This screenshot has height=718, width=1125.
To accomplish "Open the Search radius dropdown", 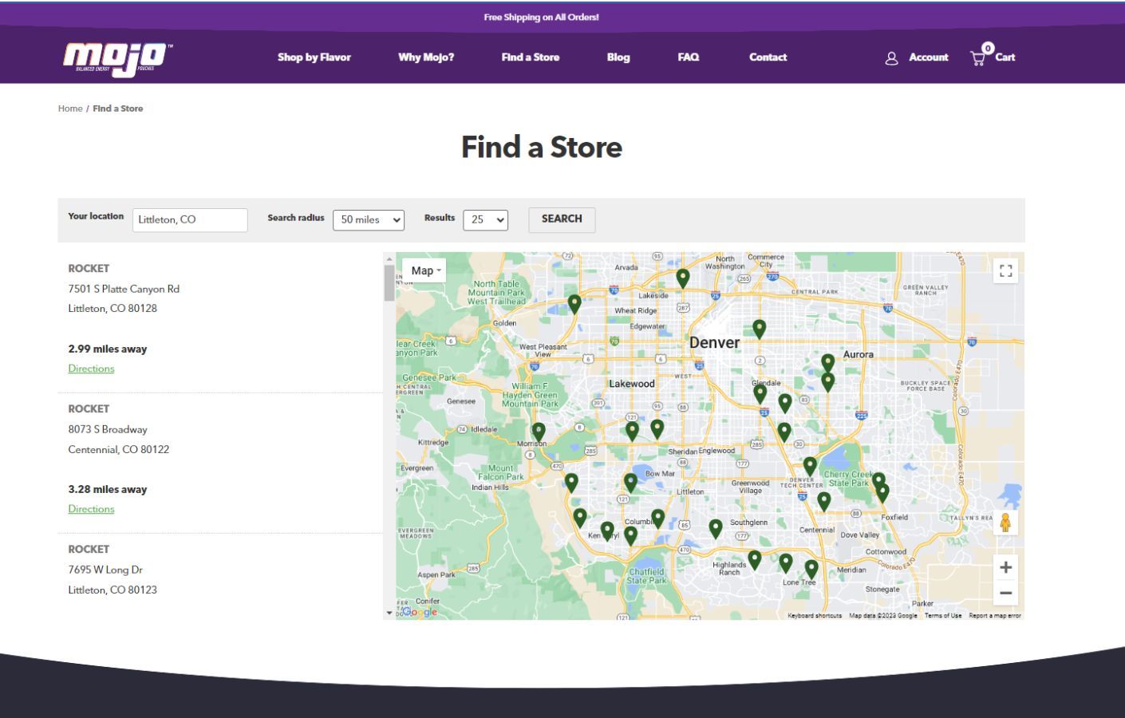I will pos(369,220).
